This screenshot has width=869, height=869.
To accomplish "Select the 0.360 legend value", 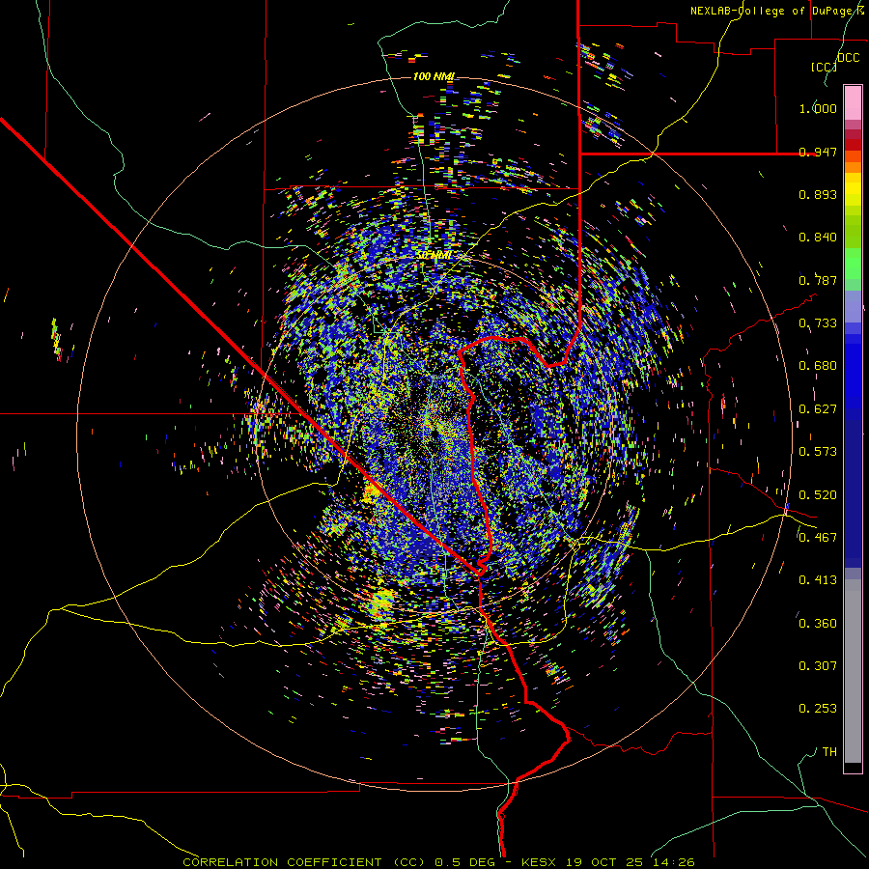I will click(x=818, y=624).
